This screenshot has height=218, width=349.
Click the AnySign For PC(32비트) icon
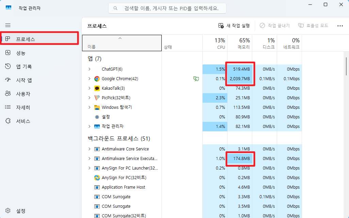point(97,178)
